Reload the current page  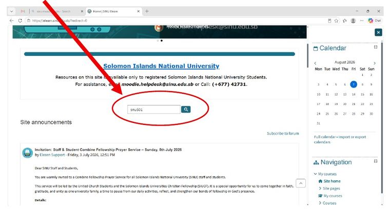[20, 20]
